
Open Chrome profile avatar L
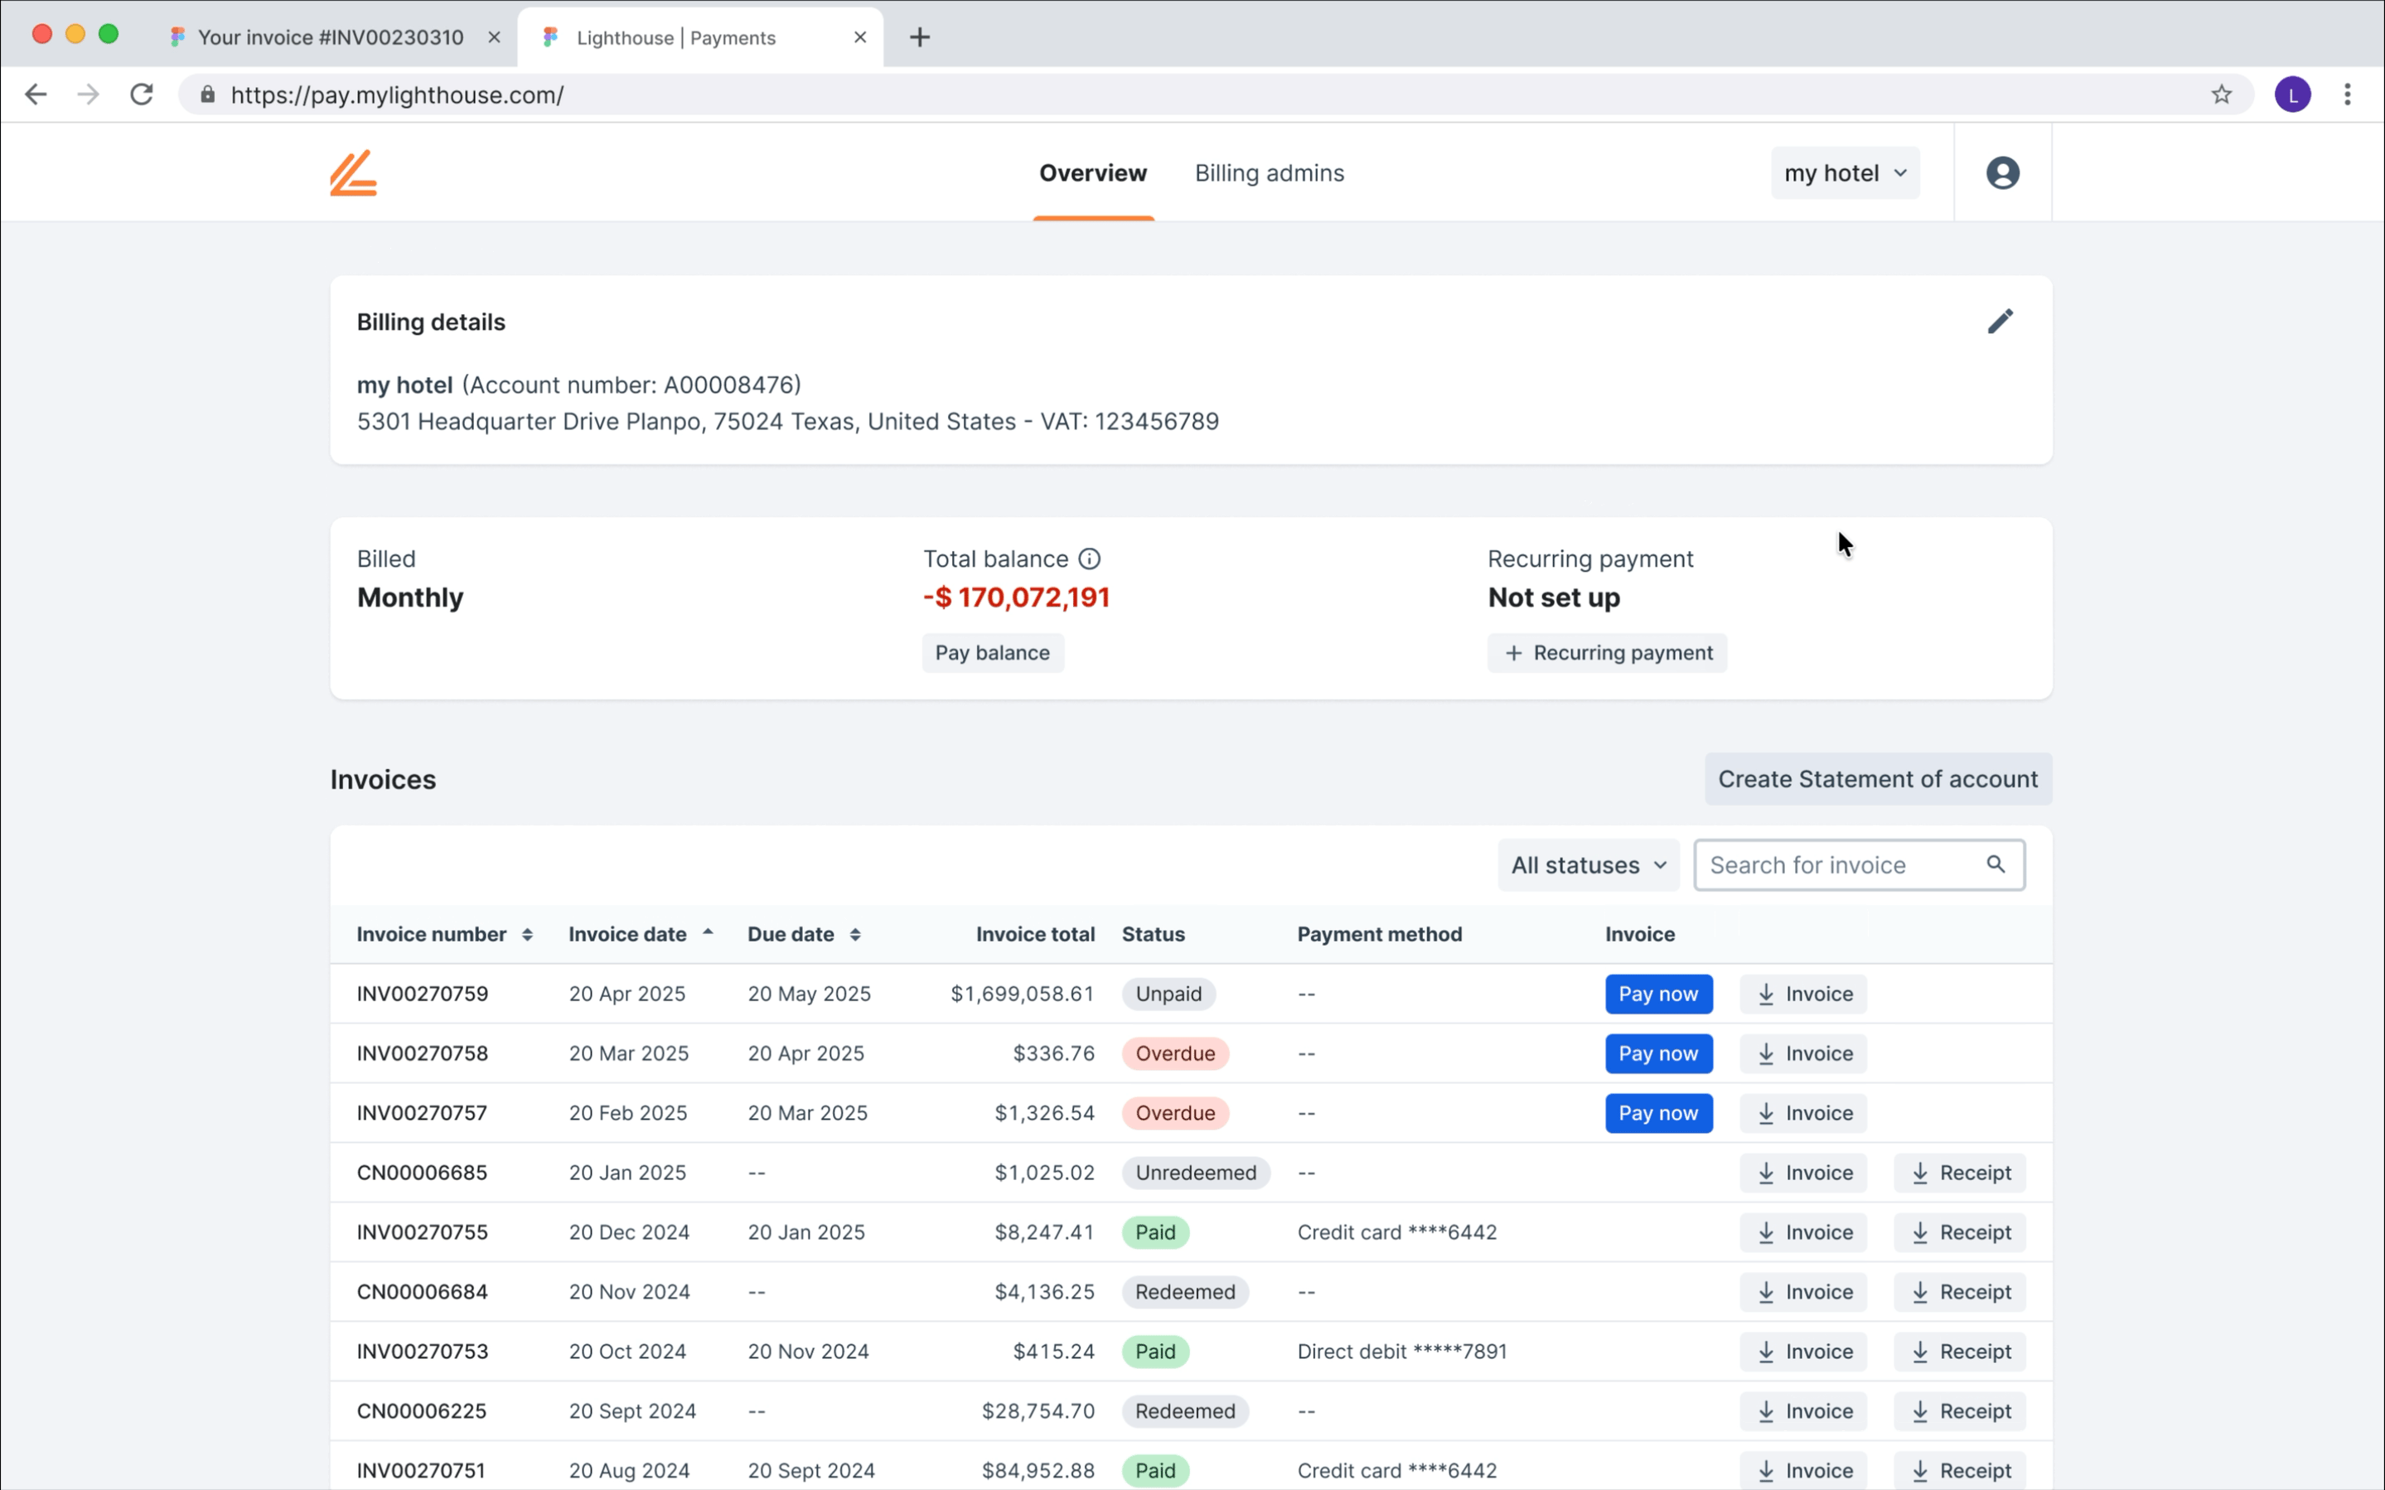[2292, 94]
